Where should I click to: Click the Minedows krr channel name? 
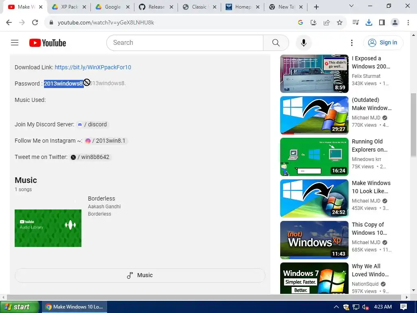(367, 159)
